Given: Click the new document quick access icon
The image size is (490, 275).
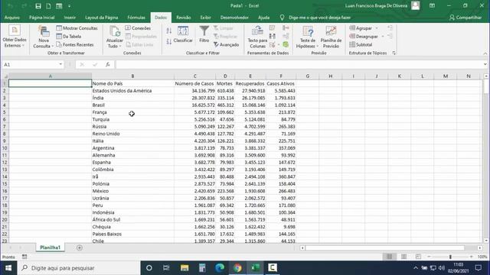Looking at the screenshot, I should (x=48, y=6).
